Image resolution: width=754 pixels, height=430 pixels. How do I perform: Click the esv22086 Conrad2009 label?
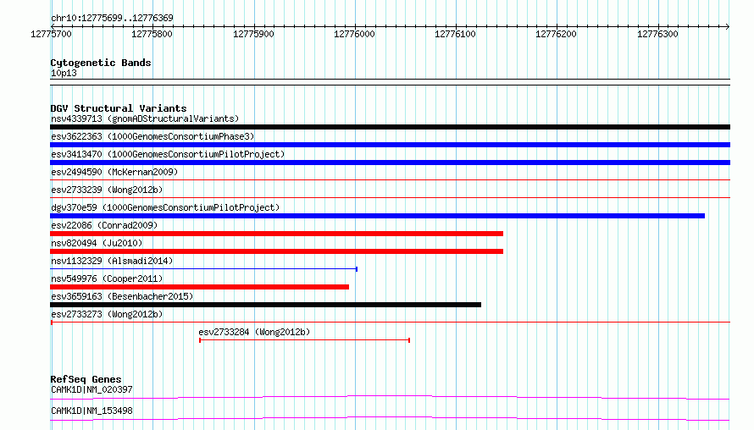click(x=104, y=225)
